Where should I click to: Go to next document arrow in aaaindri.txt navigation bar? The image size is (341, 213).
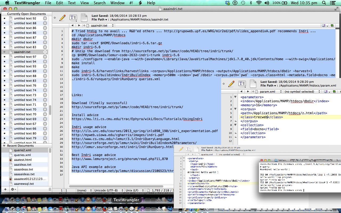point(79,26)
